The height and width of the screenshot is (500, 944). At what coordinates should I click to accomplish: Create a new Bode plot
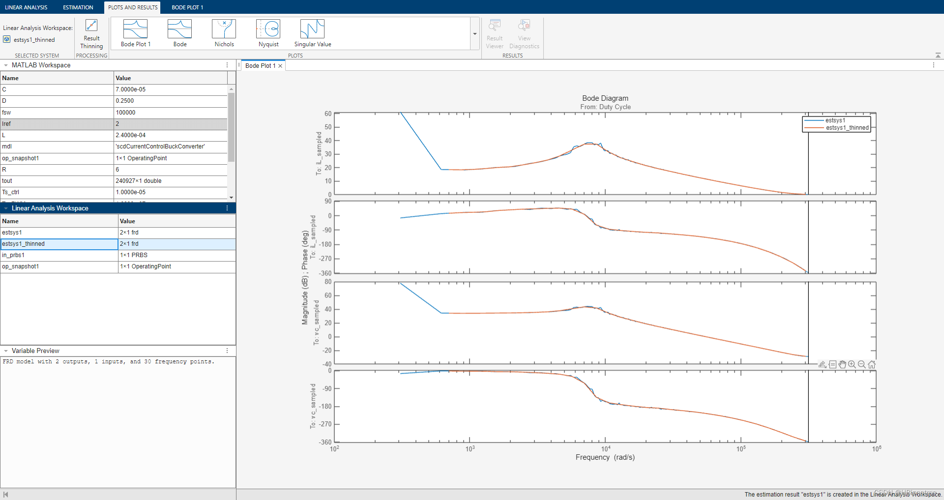[179, 33]
